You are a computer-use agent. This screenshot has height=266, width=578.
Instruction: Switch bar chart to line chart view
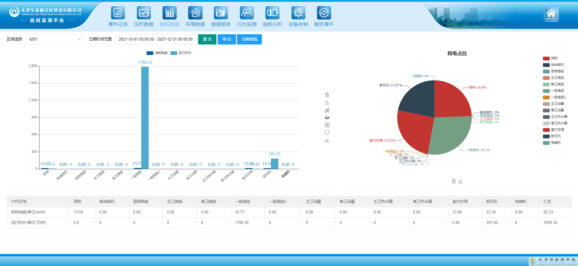click(327, 102)
